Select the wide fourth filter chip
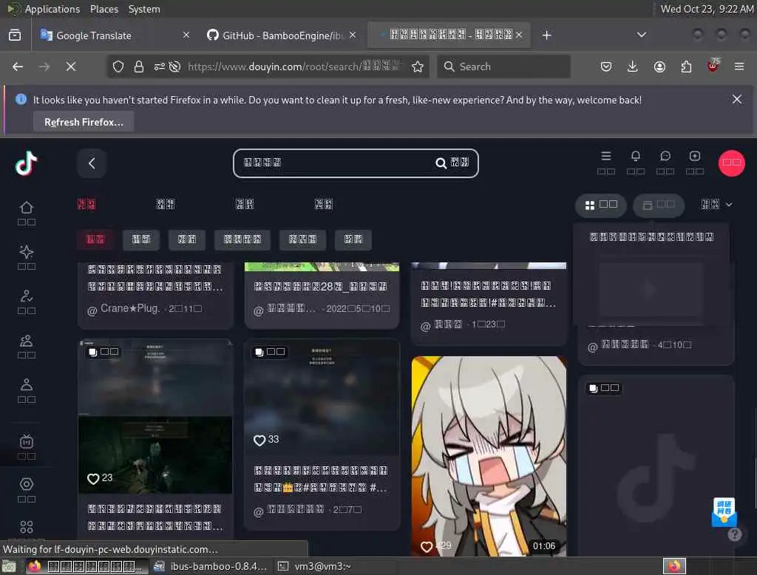The height and width of the screenshot is (575, 757). tap(242, 239)
